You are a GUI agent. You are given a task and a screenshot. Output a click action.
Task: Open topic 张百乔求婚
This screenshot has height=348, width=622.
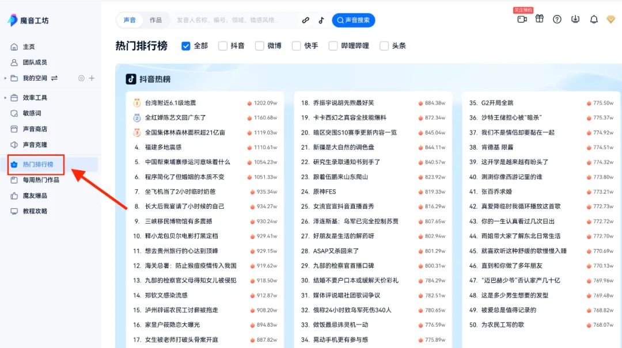496,192
